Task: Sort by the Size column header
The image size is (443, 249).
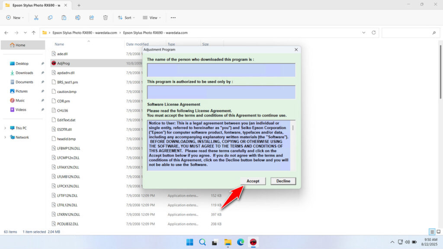Action: [x=205, y=44]
